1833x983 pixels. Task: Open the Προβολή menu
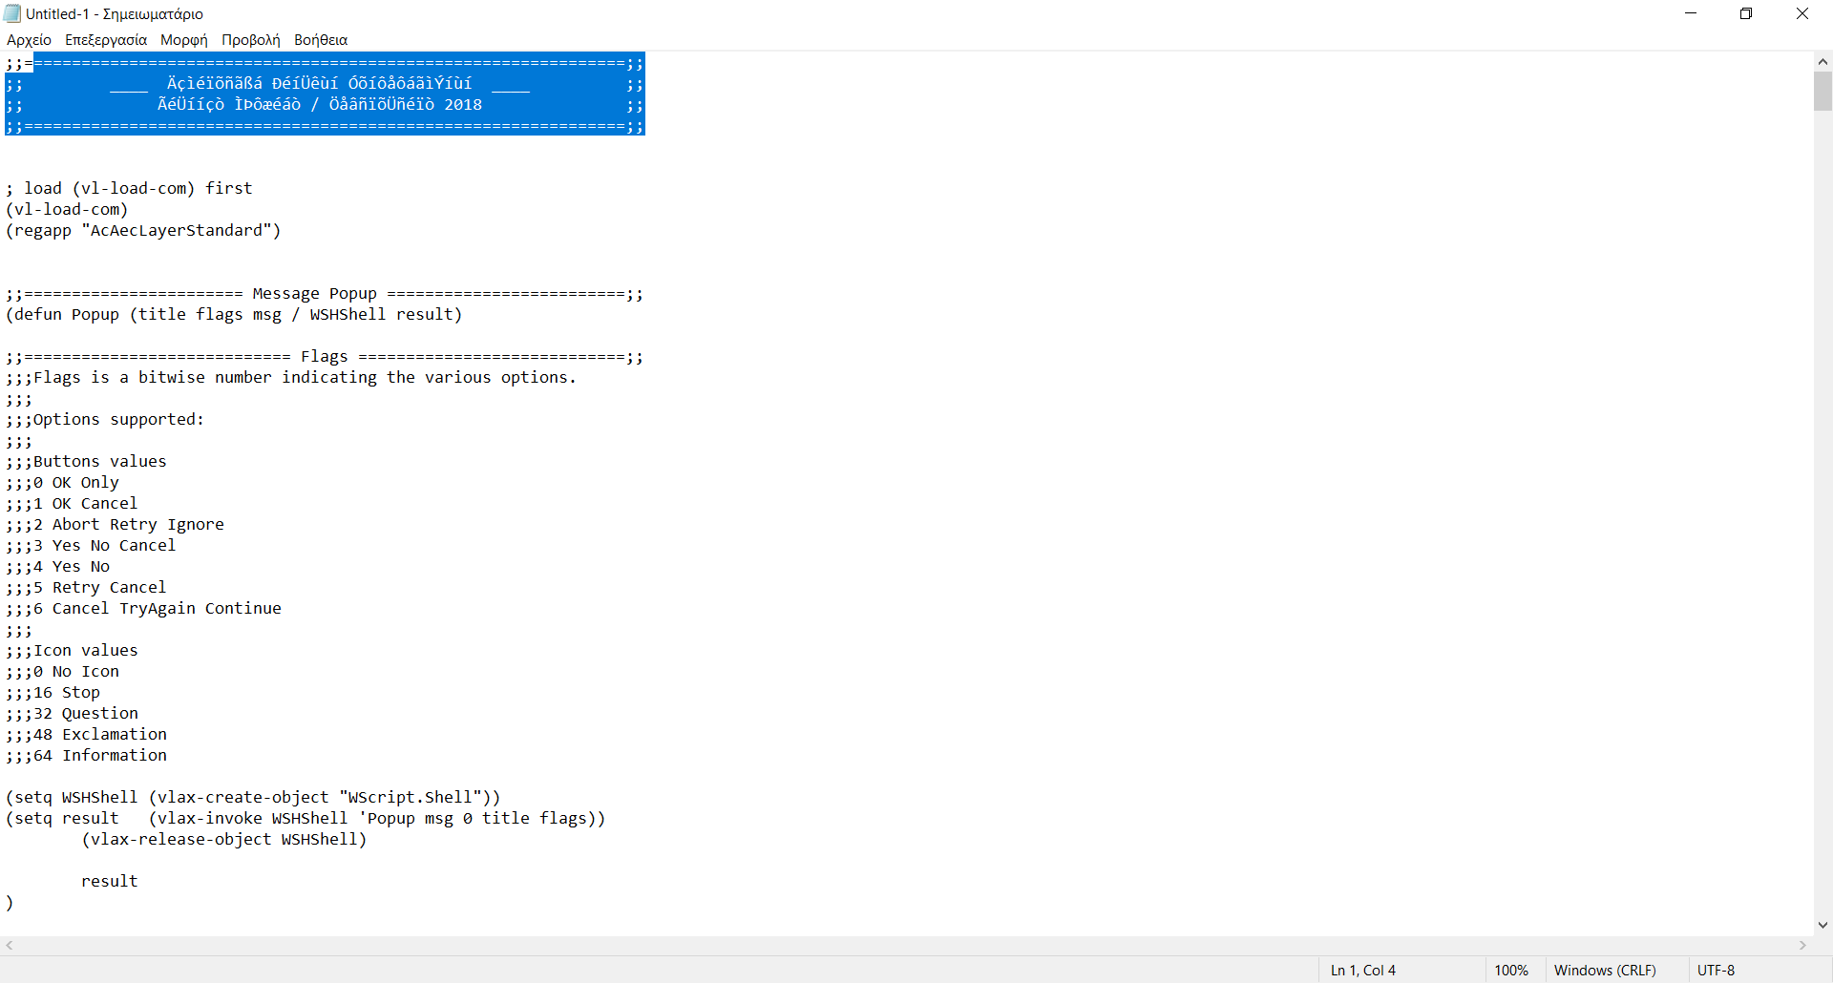tap(250, 40)
